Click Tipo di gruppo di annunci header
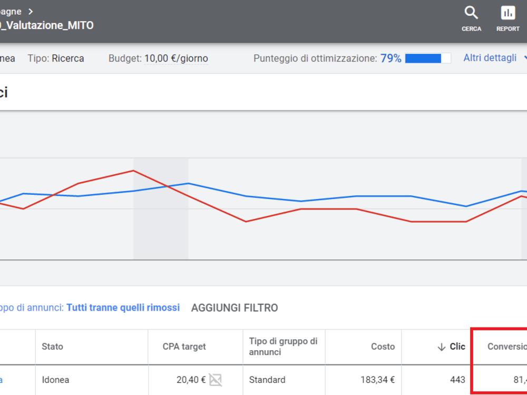527x395 pixels. [x=283, y=347]
